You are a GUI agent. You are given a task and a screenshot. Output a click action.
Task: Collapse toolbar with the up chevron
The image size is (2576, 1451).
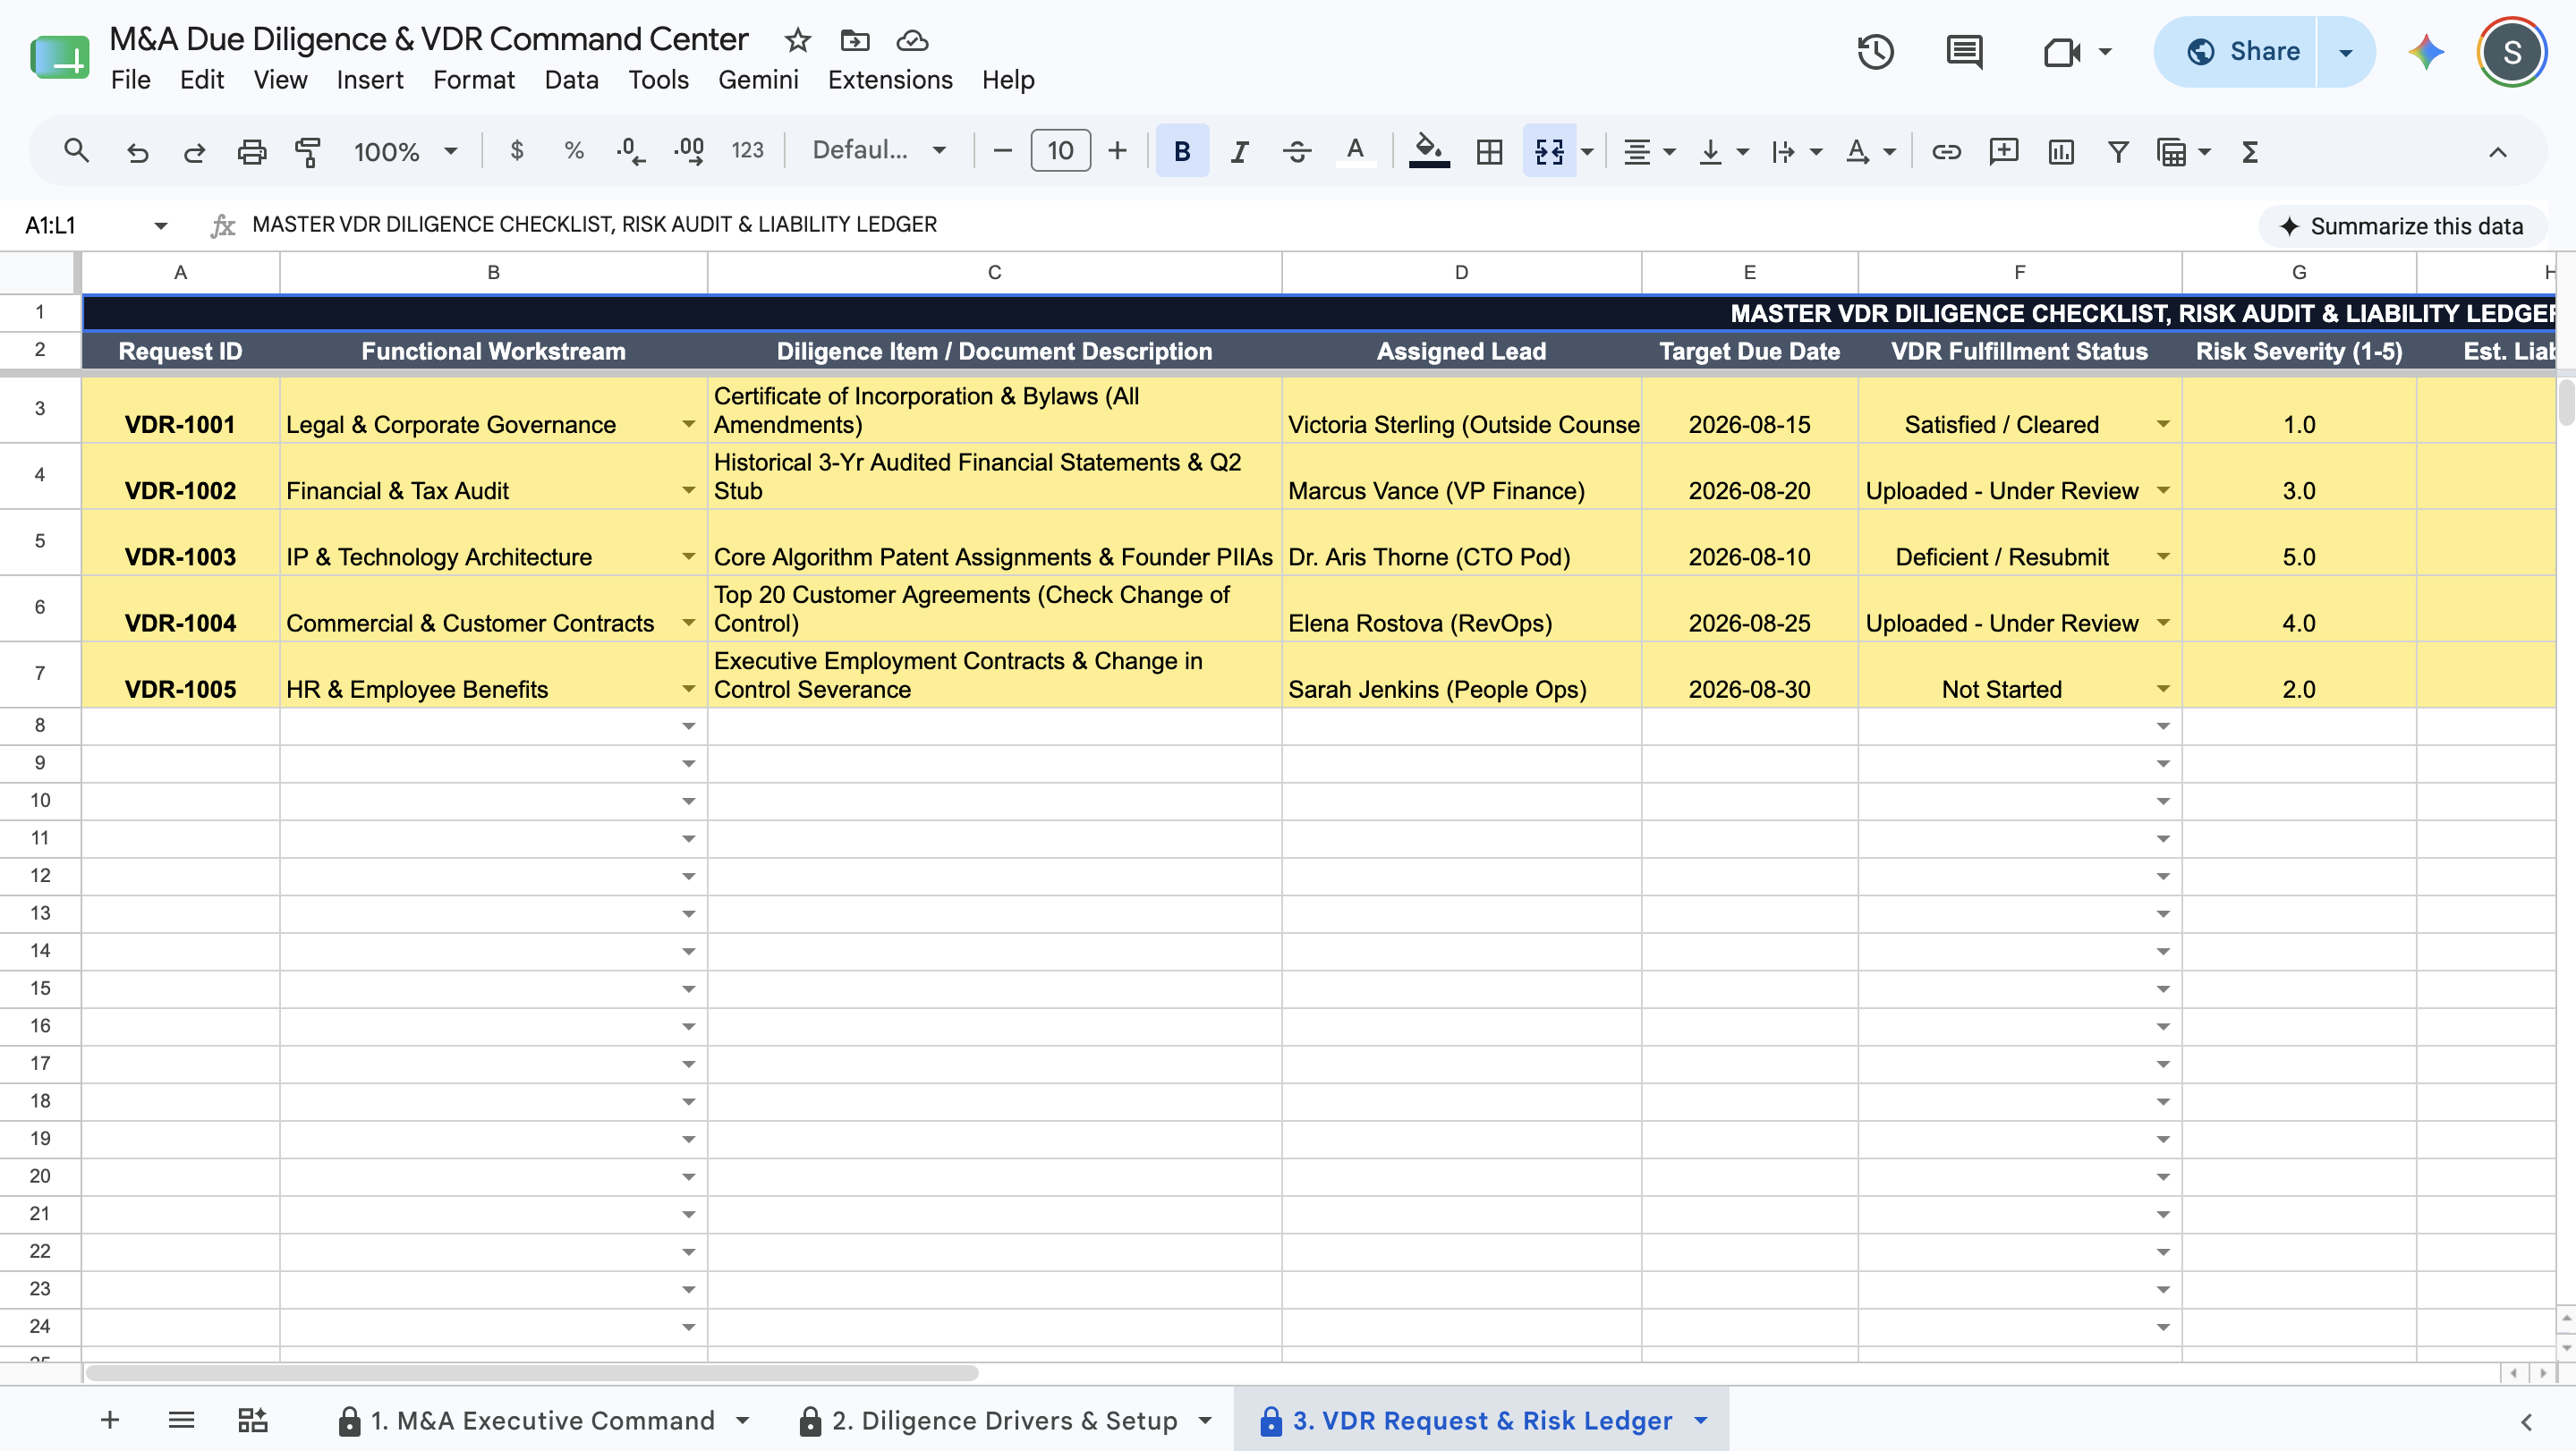click(x=2497, y=151)
